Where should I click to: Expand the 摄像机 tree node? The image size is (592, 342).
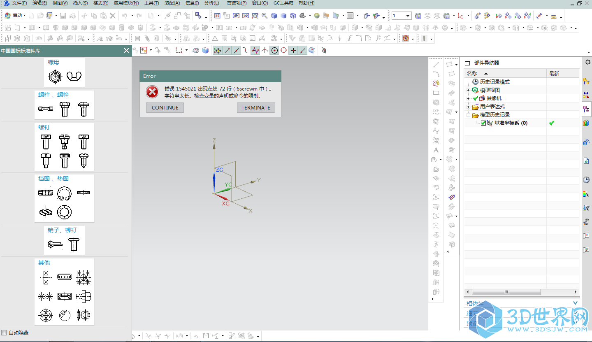(468, 98)
